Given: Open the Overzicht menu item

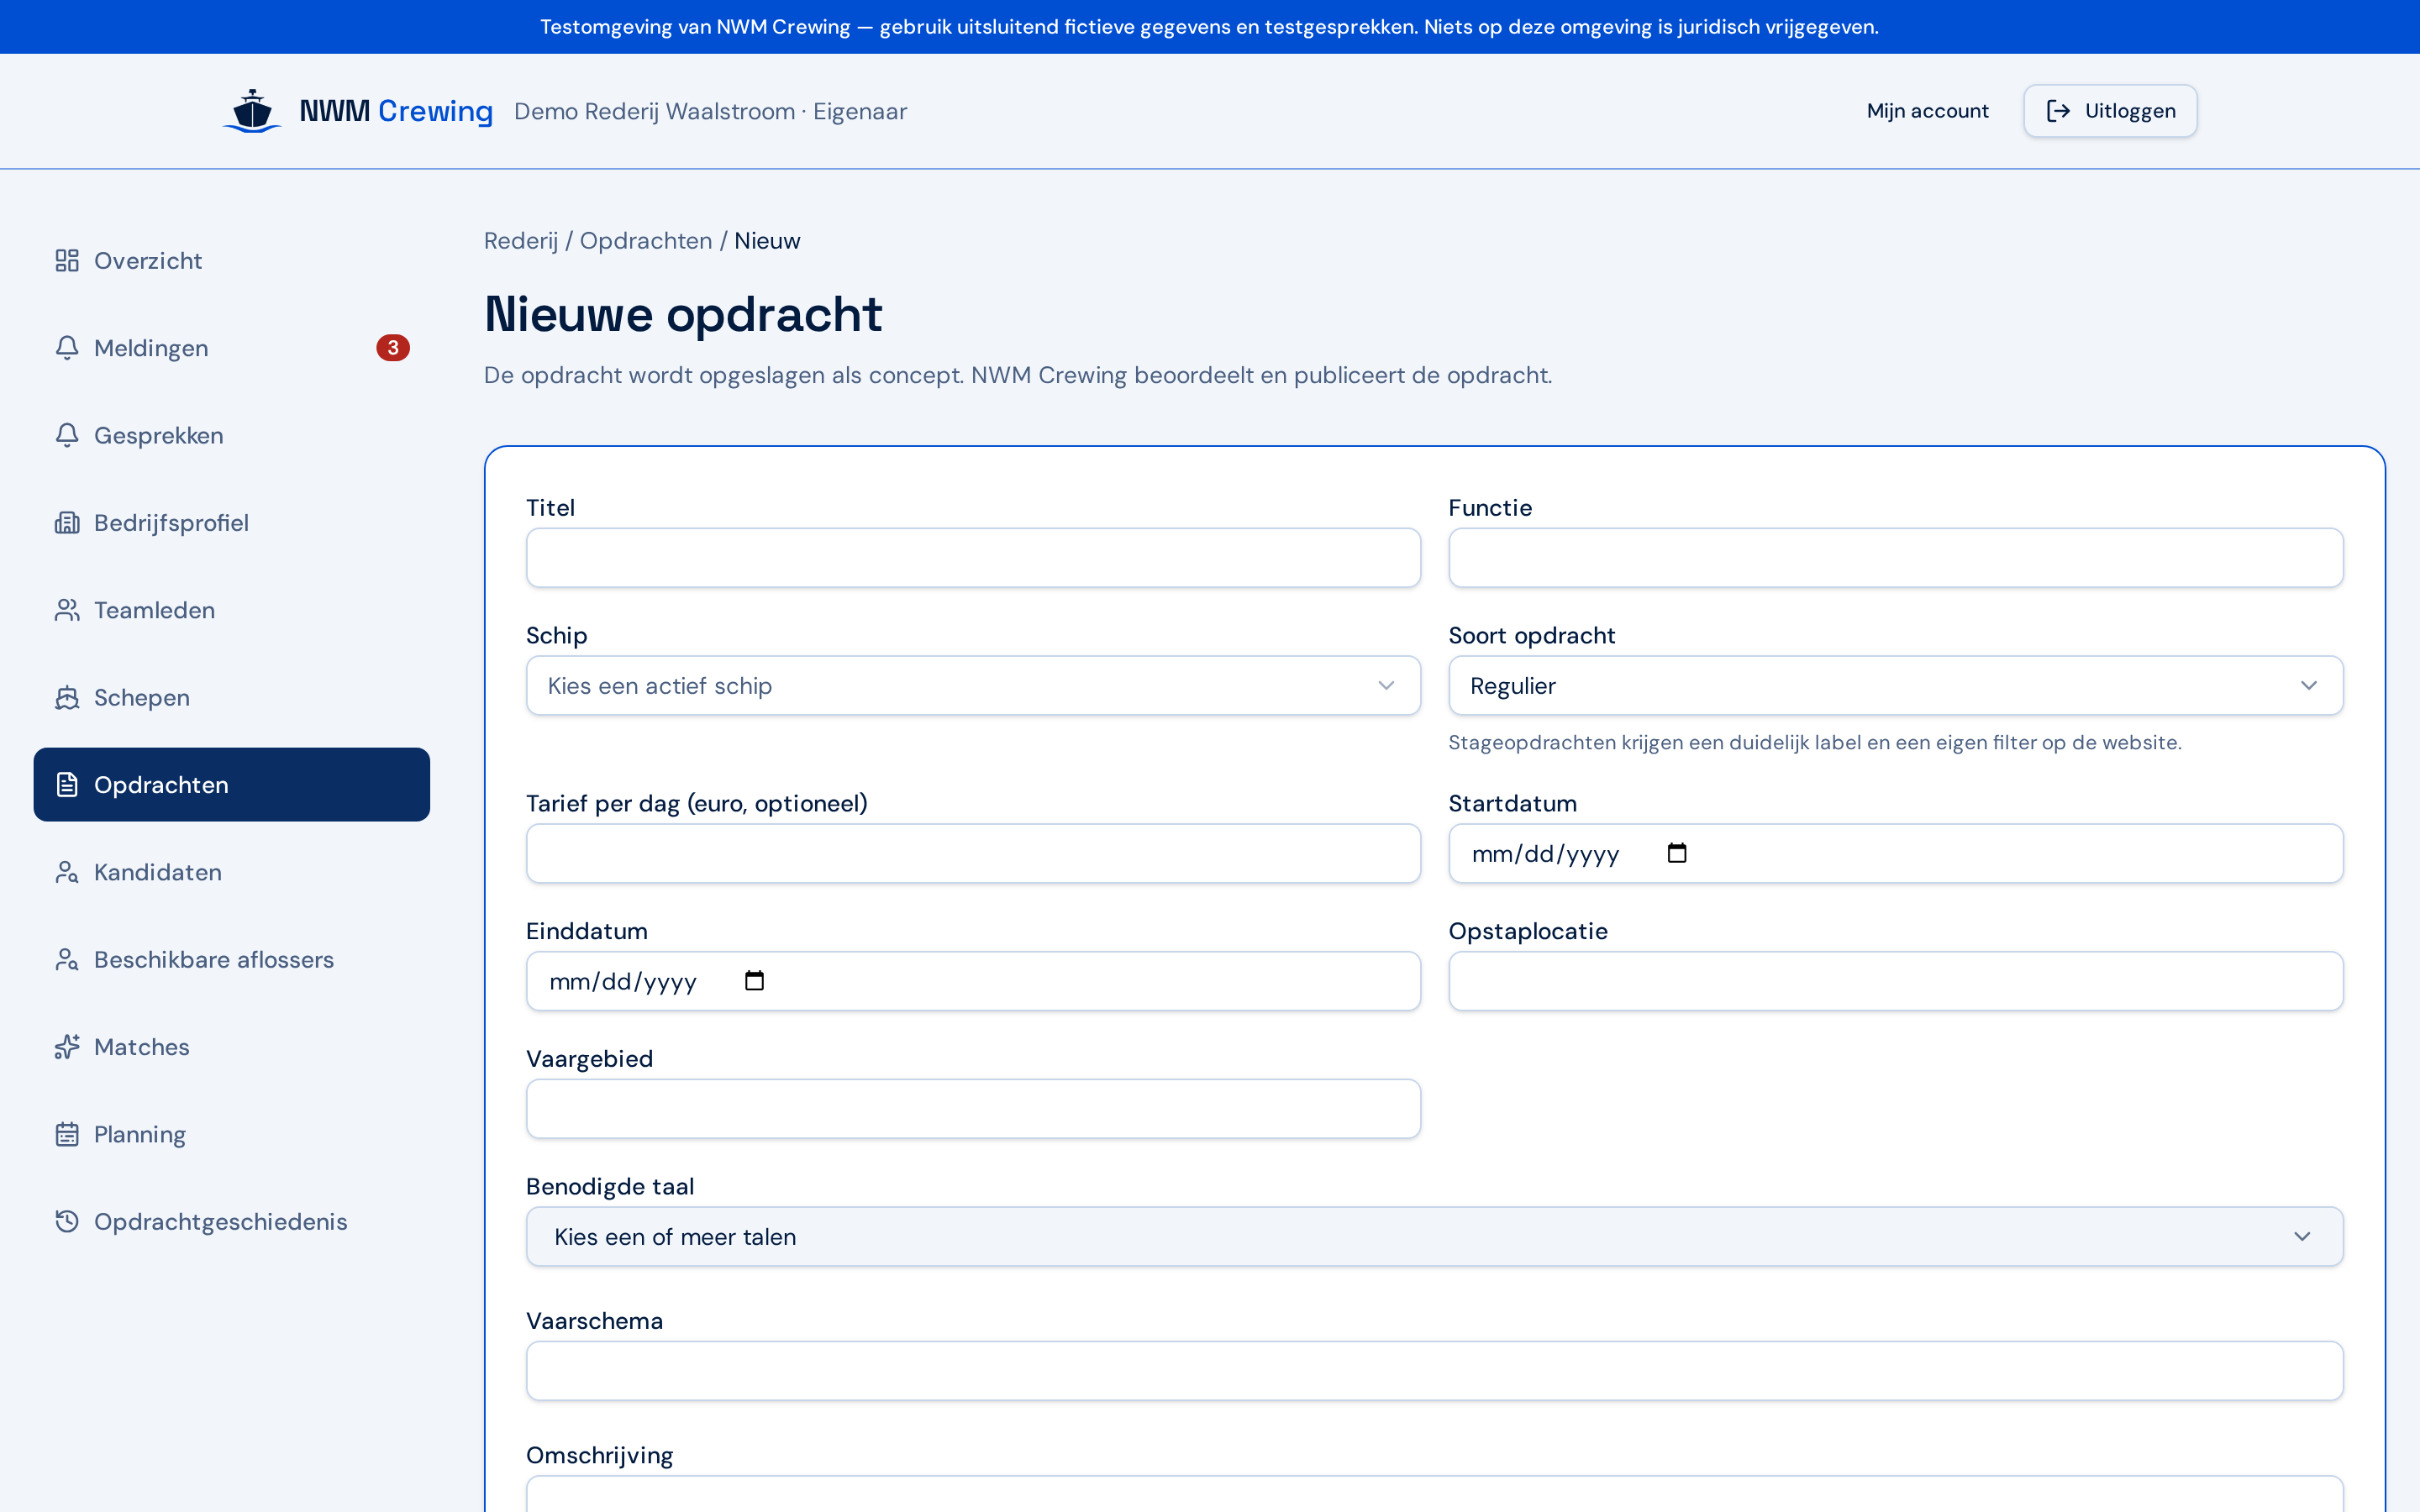Looking at the screenshot, I should tap(232, 261).
